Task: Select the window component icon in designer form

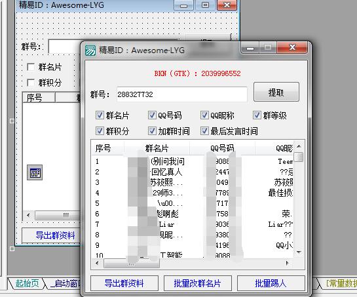Action: pyautogui.click(x=35, y=172)
